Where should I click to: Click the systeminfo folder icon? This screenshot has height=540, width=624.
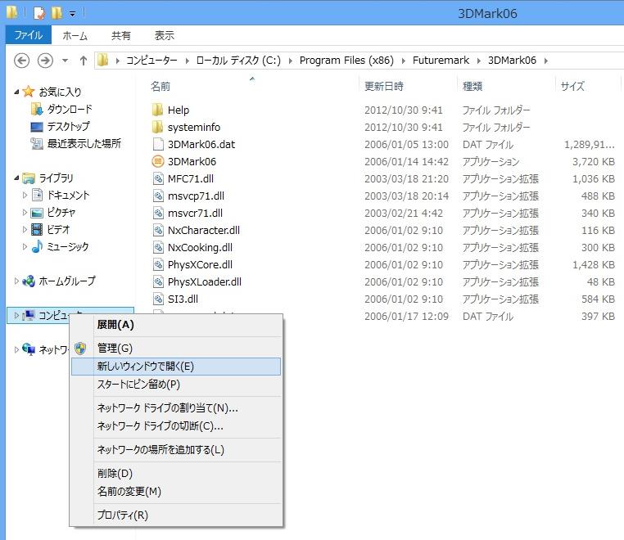click(157, 127)
